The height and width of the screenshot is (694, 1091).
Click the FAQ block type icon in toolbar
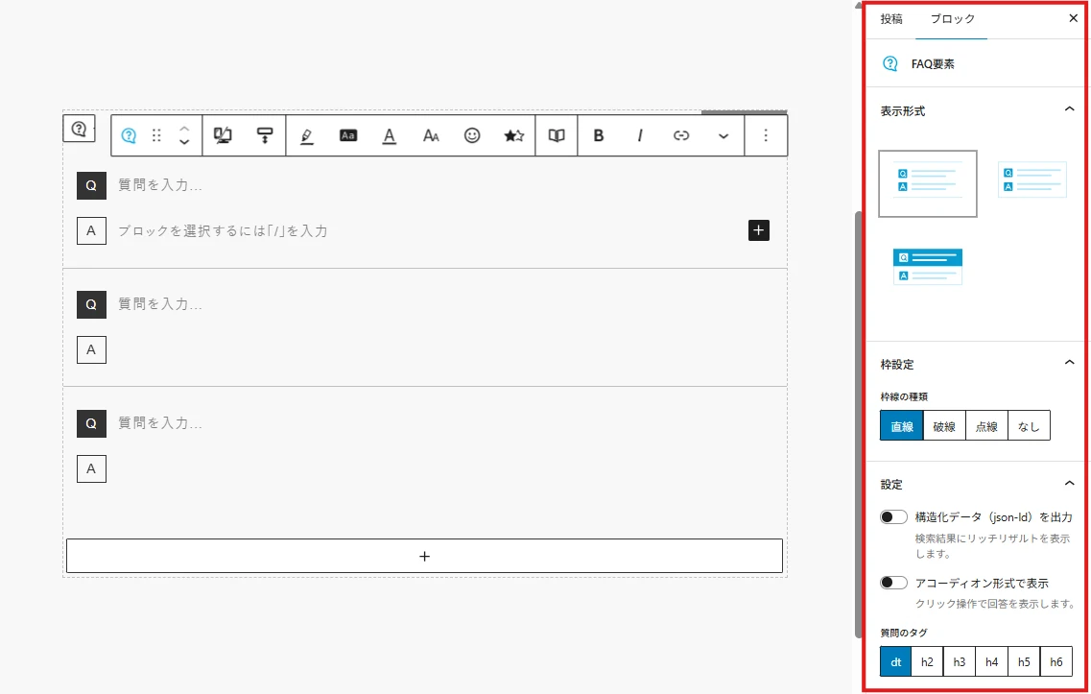click(129, 135)
